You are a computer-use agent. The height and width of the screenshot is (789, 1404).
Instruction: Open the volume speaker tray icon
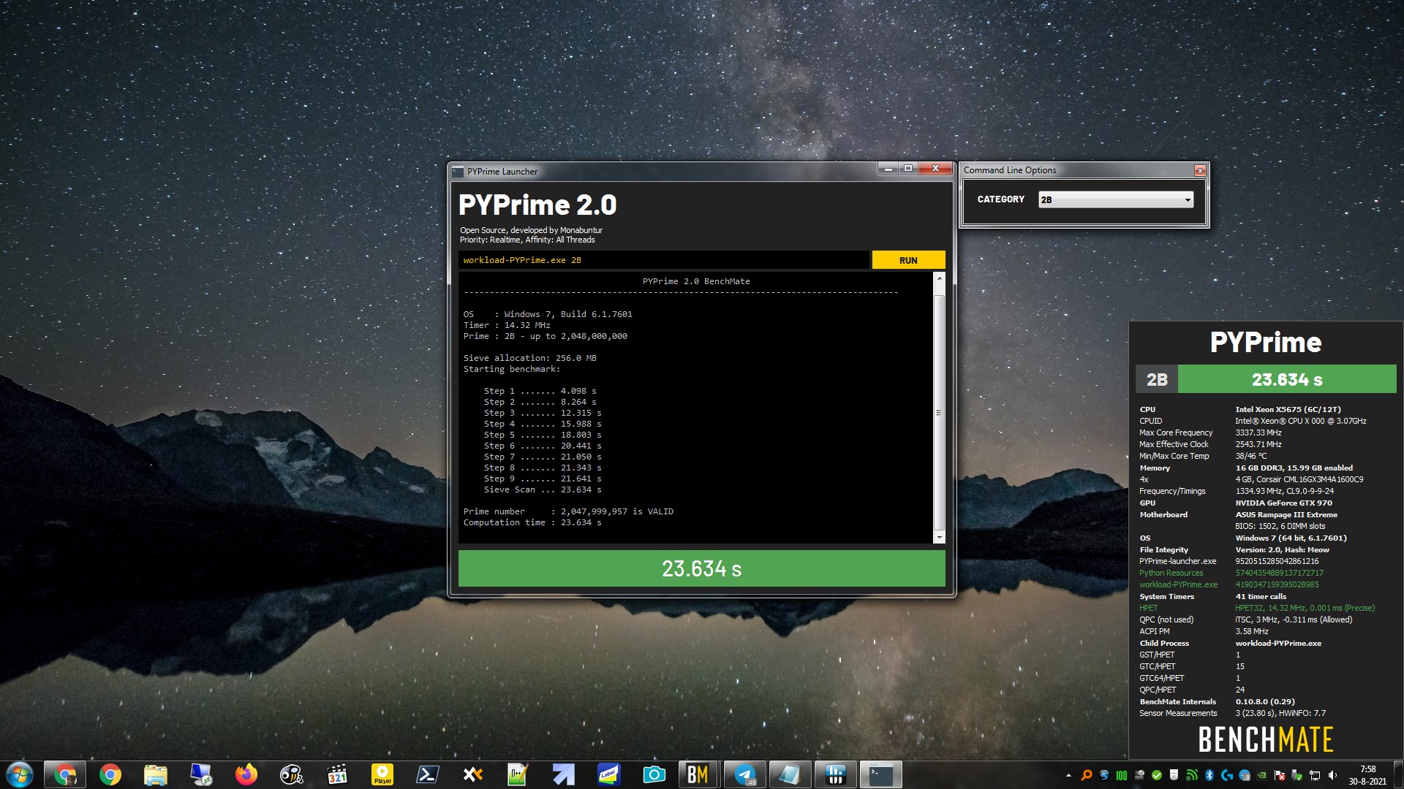pyautogui.click(x=1332, y=775)
